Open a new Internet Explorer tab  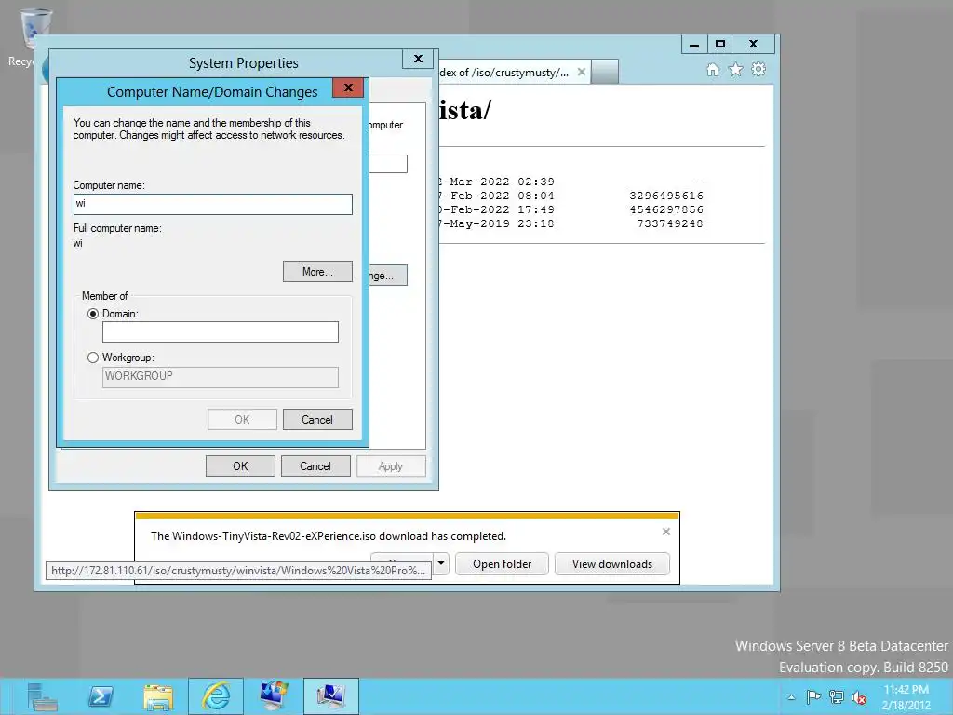click(x=605, y=72)
